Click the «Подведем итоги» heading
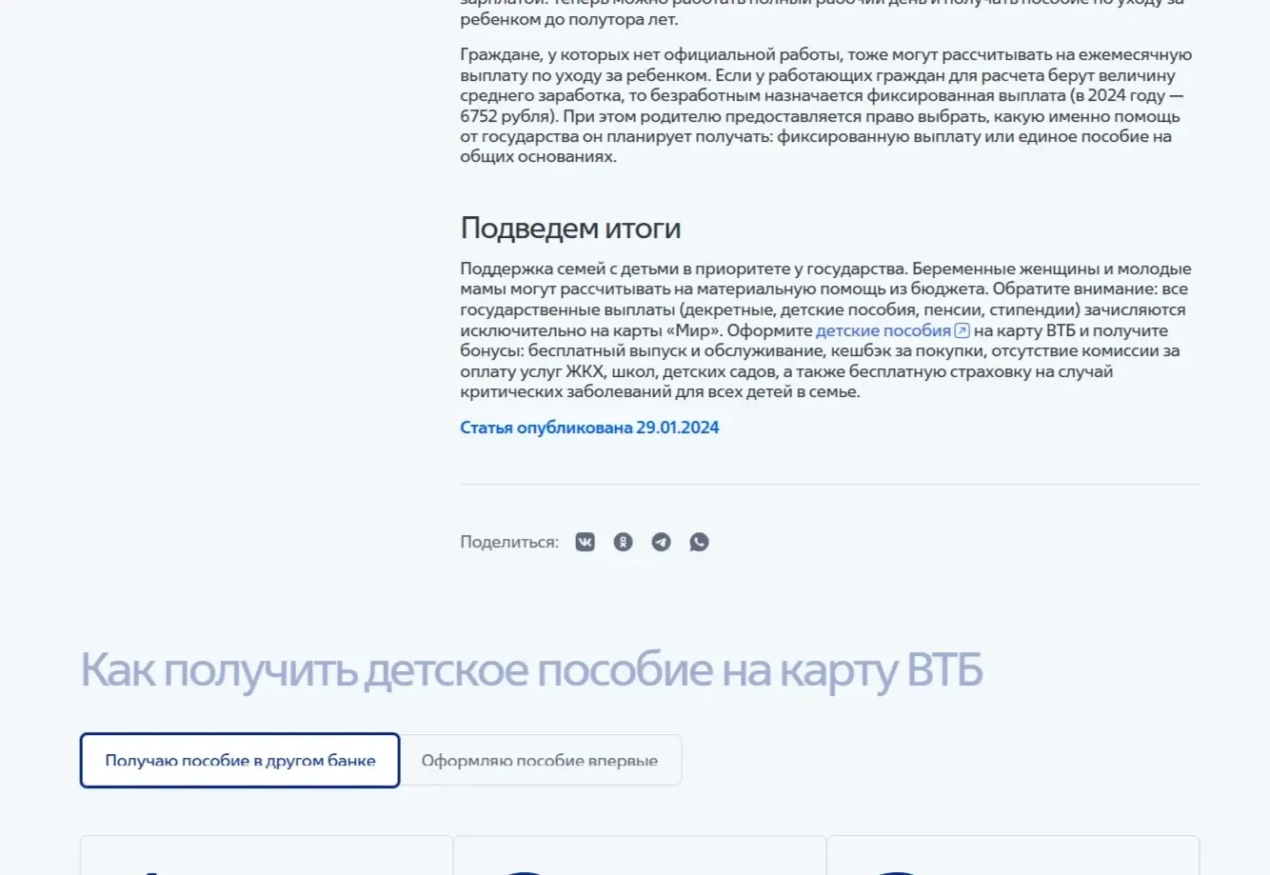Screen dimensions: 1270x875 570,229
